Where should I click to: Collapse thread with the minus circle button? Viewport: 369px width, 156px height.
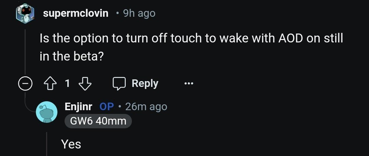(x=25, y=83)
